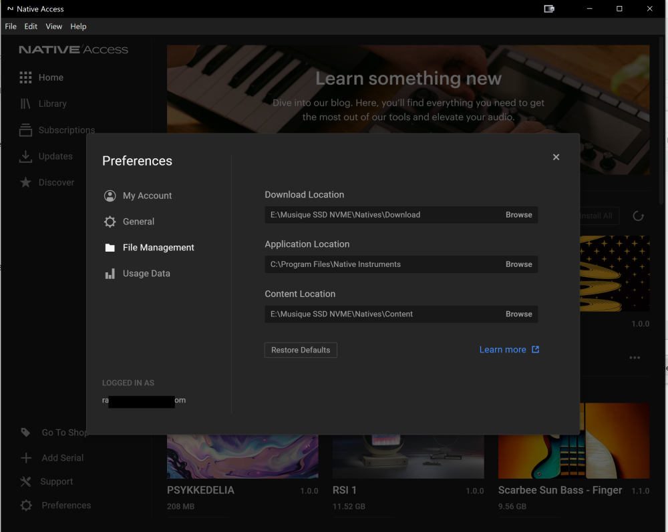Screen dimensions: 668x532
Task: Click the Restore Defaults button
Action: click(x=301, y=350)
